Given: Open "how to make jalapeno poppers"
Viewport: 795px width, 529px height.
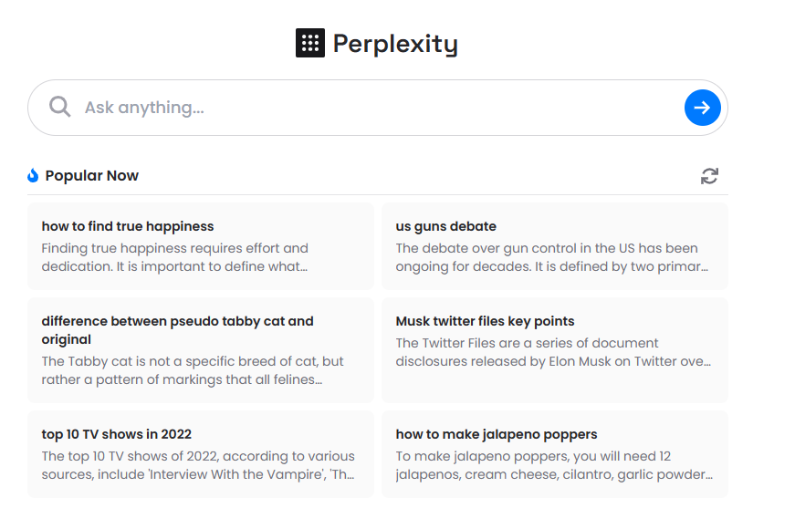Looking at the screenshot, I should coord(497,434).
